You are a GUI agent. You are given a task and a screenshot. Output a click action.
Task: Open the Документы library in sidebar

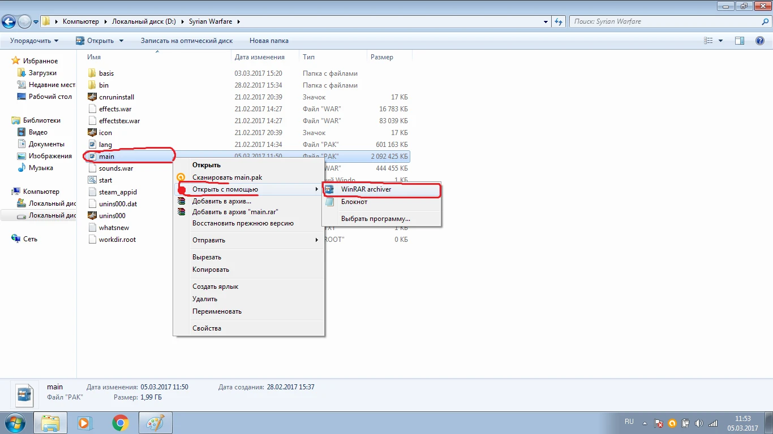[x=46, y=144]
